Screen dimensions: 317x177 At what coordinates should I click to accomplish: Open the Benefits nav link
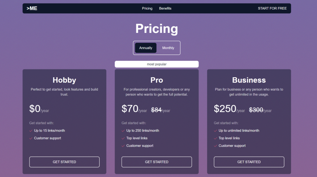(x=165, y=8)
